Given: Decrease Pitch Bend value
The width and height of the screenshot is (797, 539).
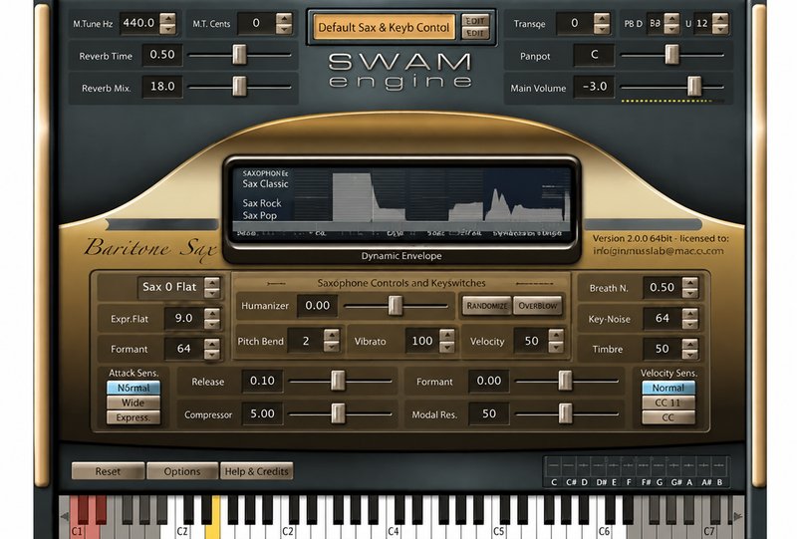Looking at the screenshot, I should click(x=332, y=347).
